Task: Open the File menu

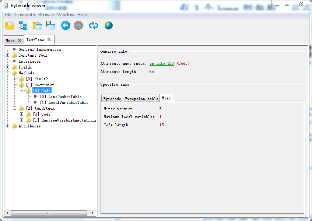Action: point(8,14)
